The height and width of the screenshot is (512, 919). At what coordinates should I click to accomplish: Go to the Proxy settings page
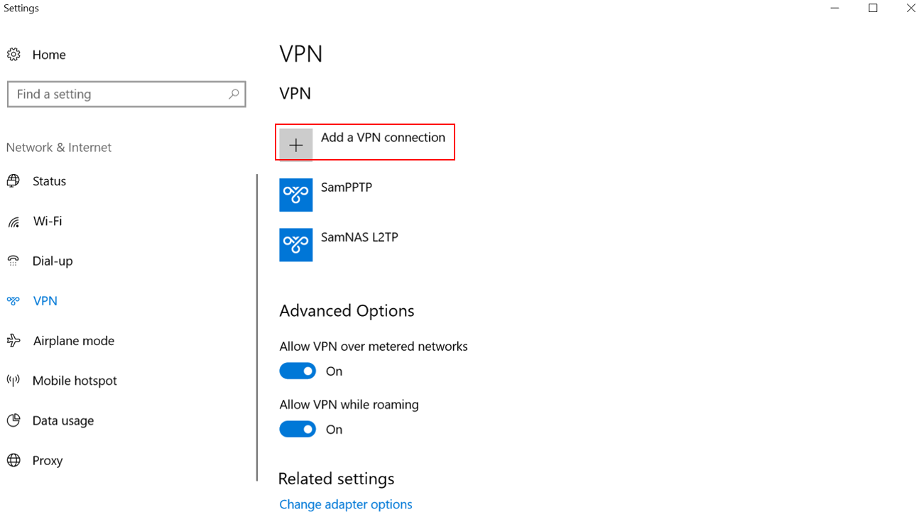(x=48, y=460)
